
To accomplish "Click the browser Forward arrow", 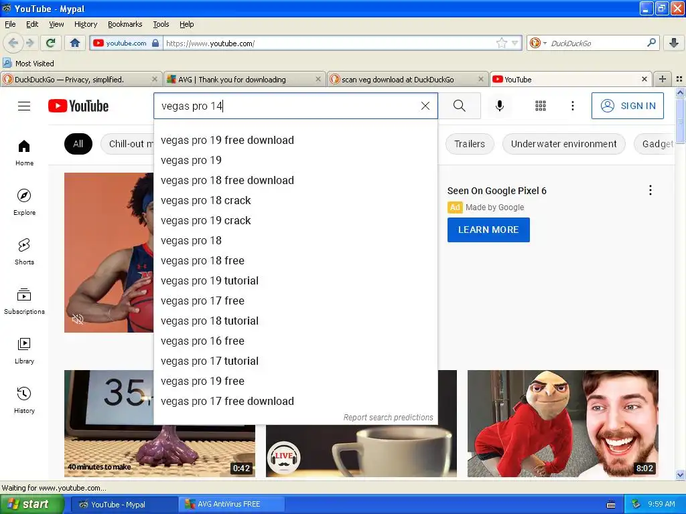I will coord(30,43).
